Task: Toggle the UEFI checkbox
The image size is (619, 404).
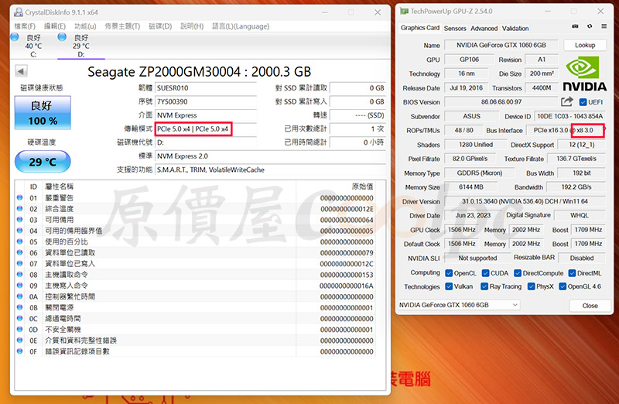Action: click(583, 102)
